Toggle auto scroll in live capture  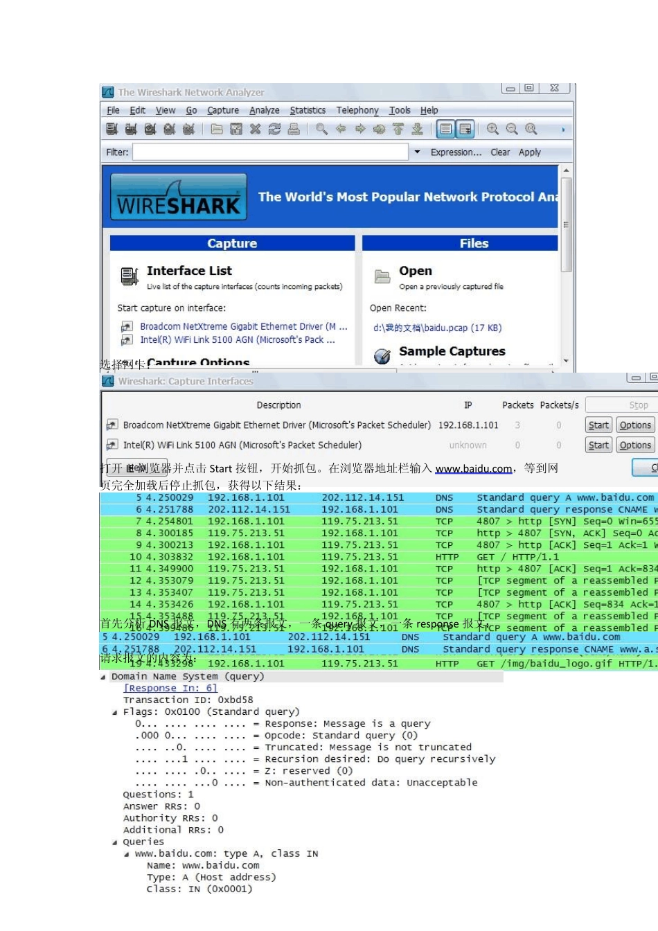465,129
